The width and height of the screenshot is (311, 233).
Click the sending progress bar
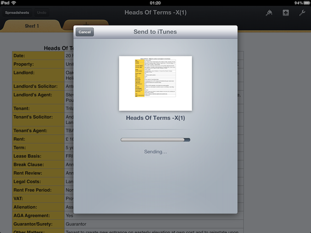(x=155, y=140)
